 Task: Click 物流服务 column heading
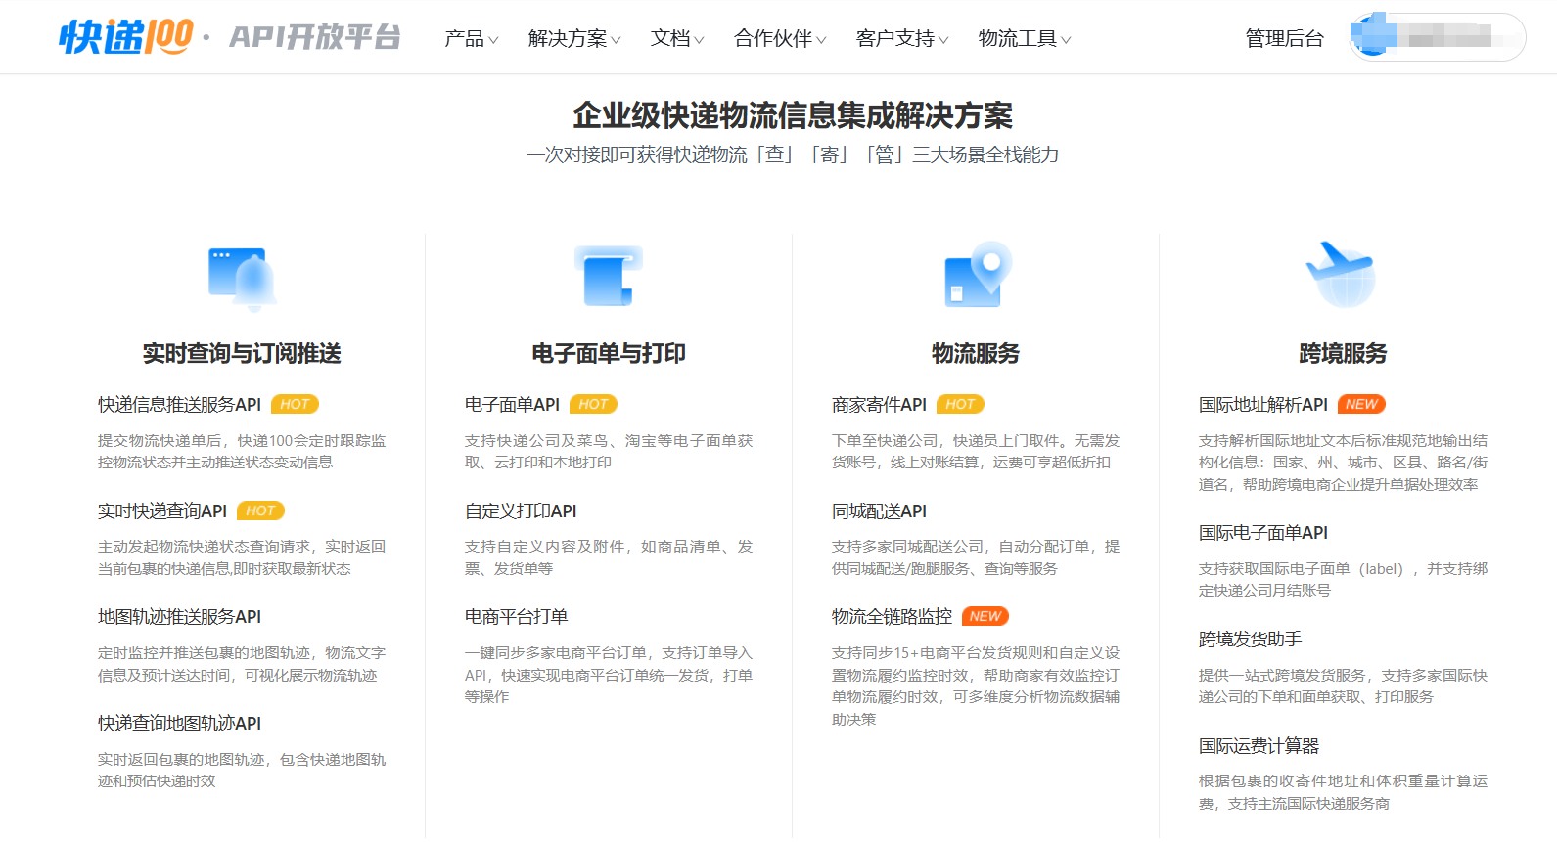coord(976,353)
